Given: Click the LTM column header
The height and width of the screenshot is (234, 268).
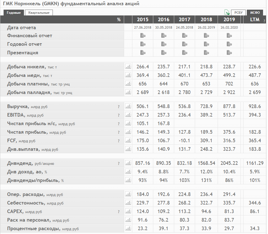Looking at the screenshot, I should 255,20.
